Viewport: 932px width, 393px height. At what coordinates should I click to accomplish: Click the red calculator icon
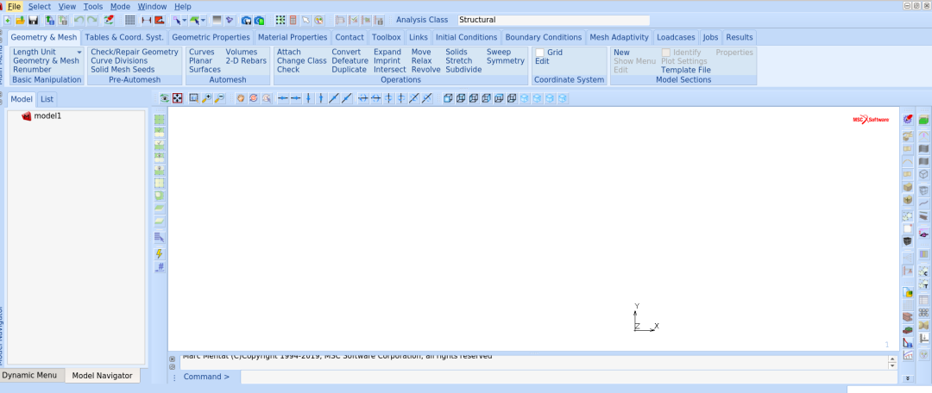(293, 20)
